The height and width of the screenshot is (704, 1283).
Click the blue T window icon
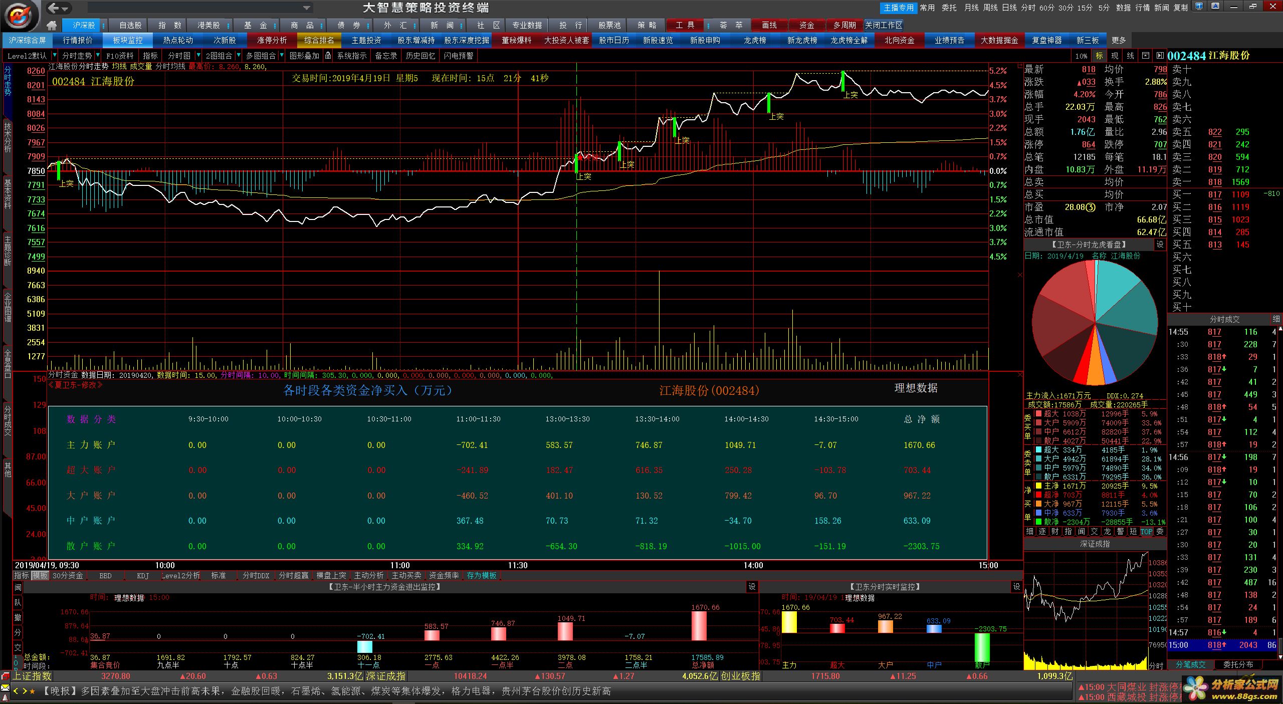(x=1198, y=7)
